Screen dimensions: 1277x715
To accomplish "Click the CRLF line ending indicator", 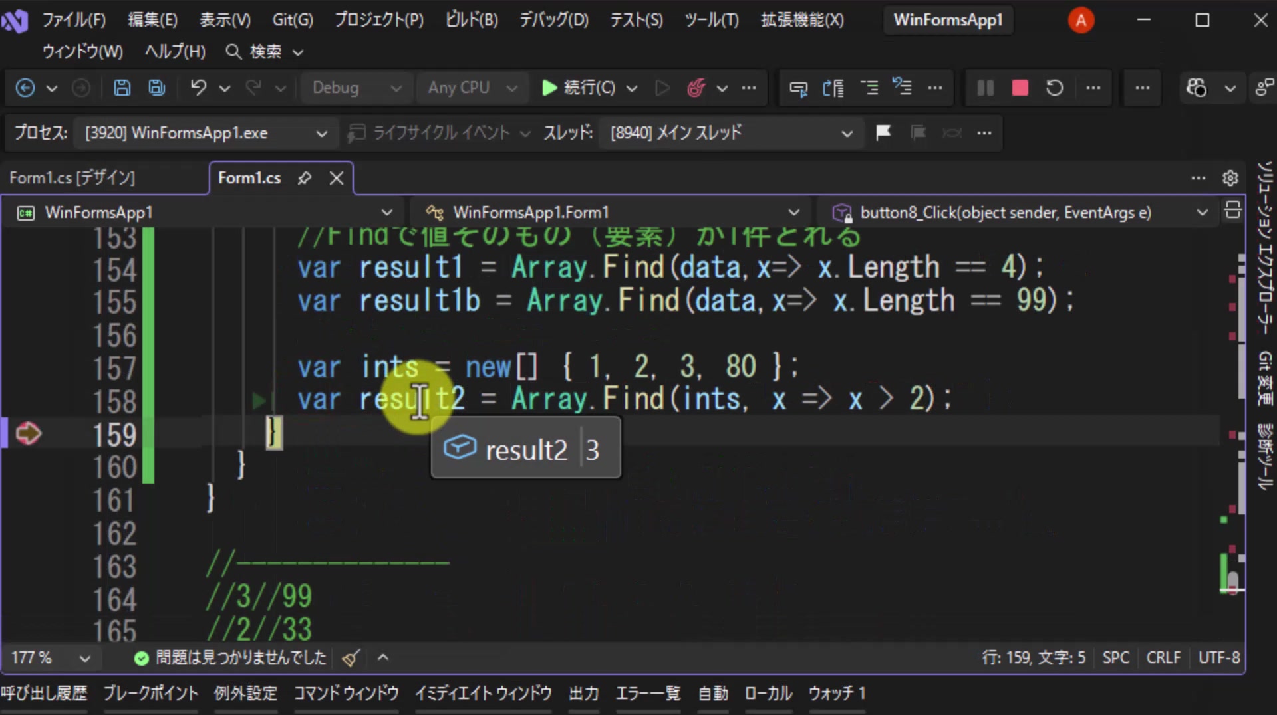I will pyautogui.click(x=1163, y=658).
